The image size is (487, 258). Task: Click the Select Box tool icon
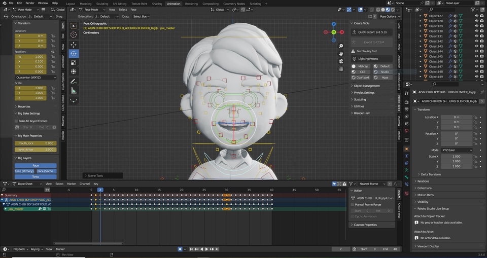pos(74,25)
